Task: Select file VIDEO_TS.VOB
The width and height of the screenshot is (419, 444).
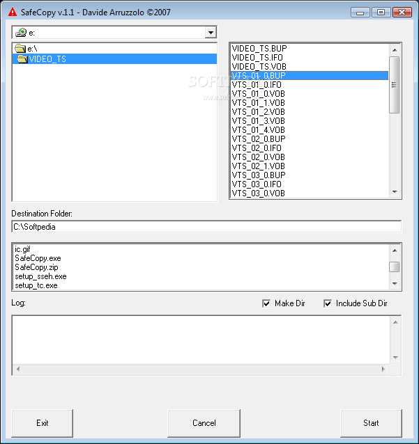Action: click(x=310, y=67)
